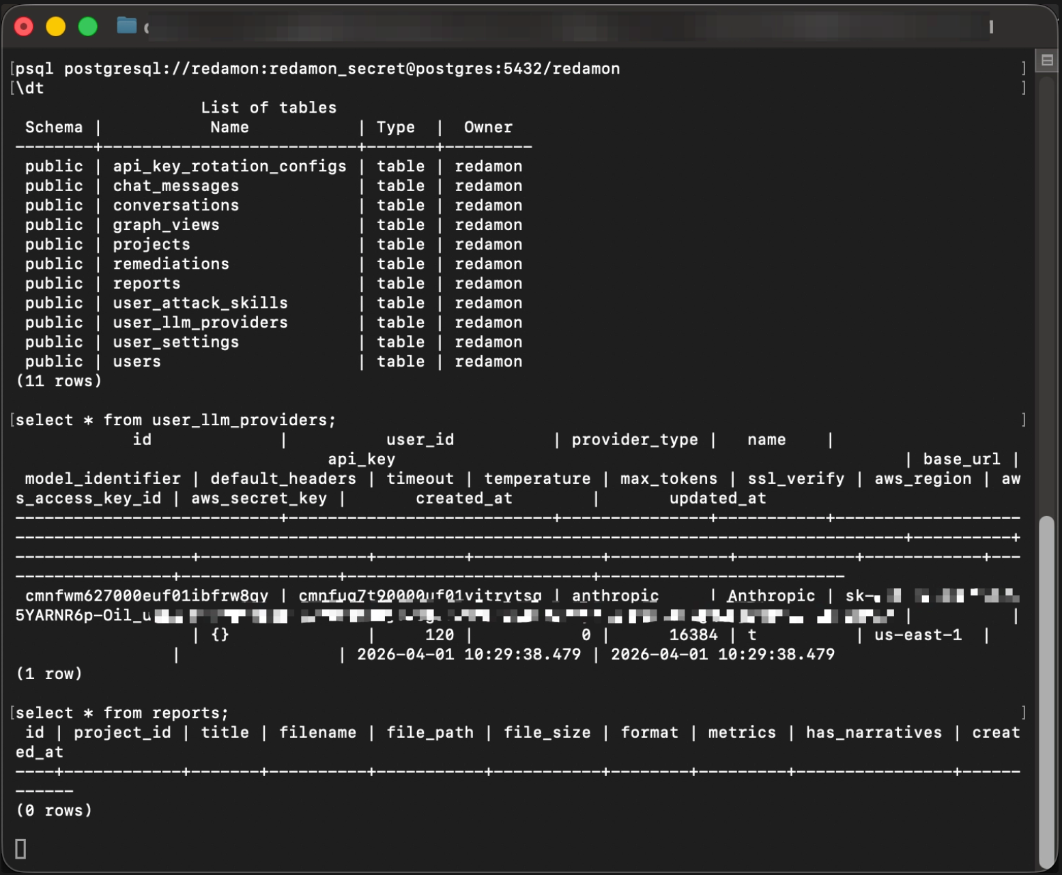Click the '(0 rows)' result count
The width and height of the screenshot is (1062, 875).
tap(54, 811)
